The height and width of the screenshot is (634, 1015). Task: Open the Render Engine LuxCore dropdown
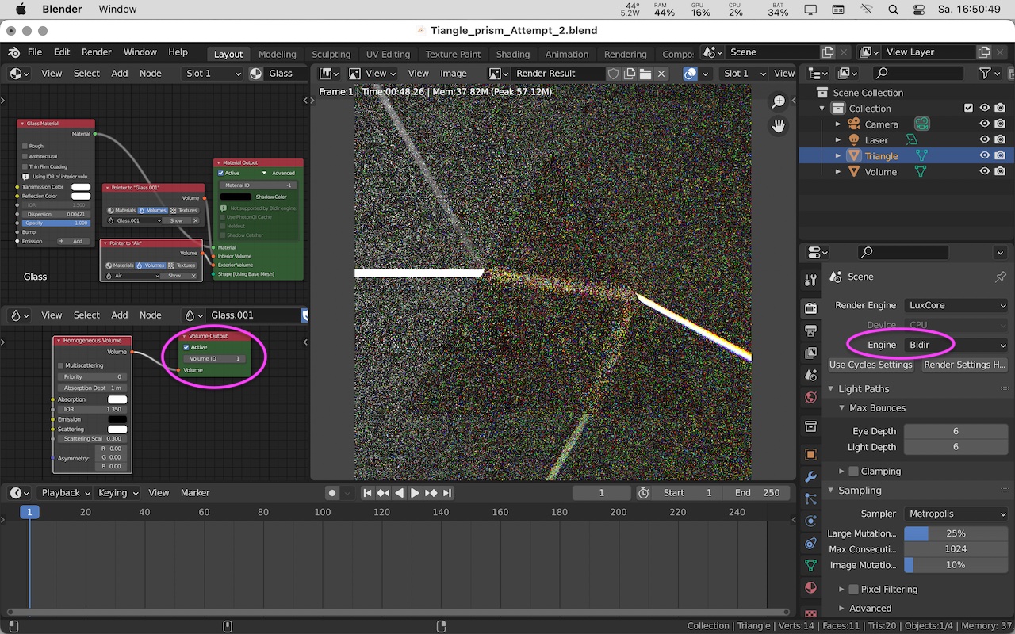coord(956,305)
